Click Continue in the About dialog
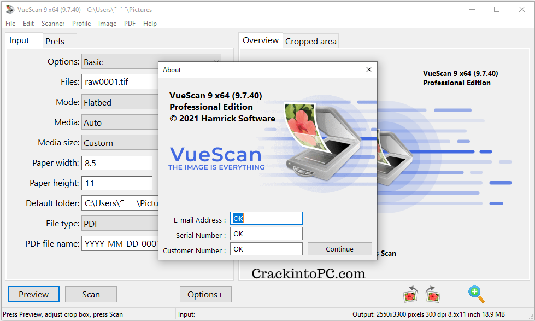This screenshot has height=321, width=535. 340,249
